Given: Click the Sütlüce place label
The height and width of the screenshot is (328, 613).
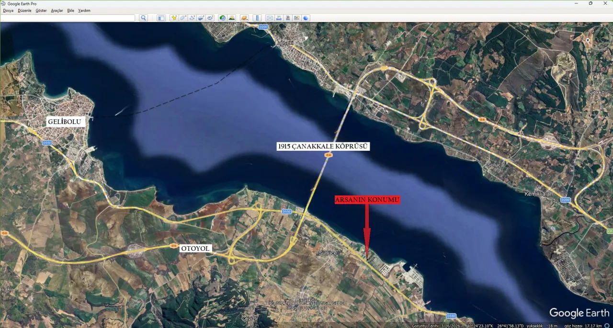Looking at the screenshot, I should pos(328,253).
